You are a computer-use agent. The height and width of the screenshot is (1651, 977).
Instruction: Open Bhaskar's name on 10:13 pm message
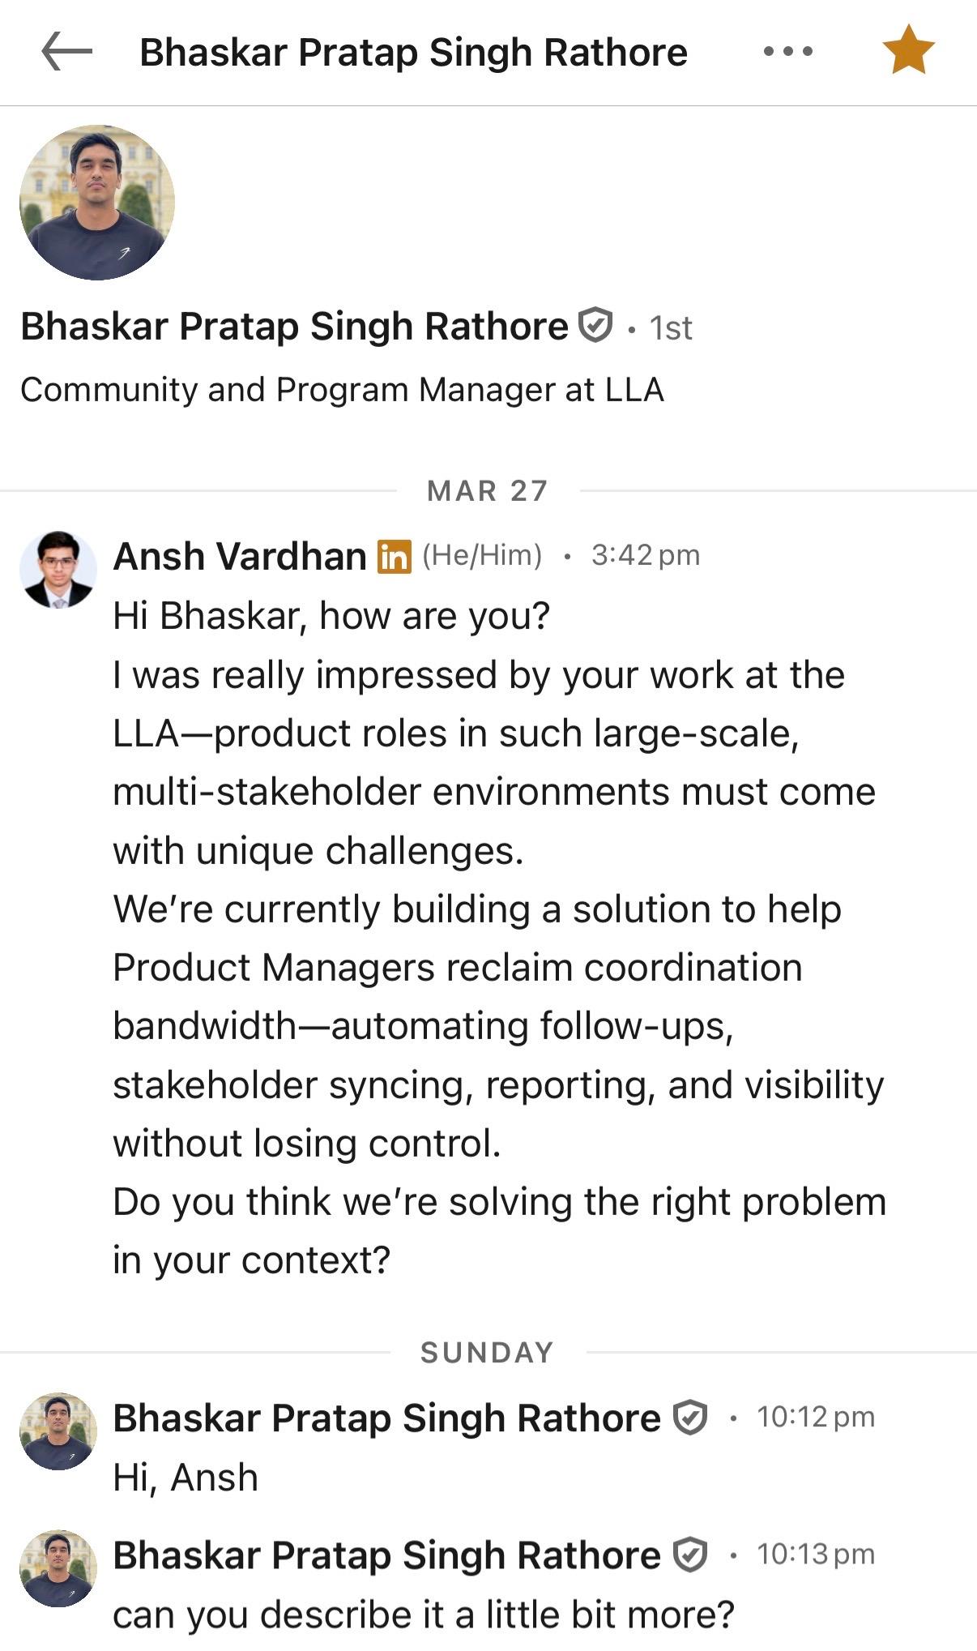(x=386, y=1555)
